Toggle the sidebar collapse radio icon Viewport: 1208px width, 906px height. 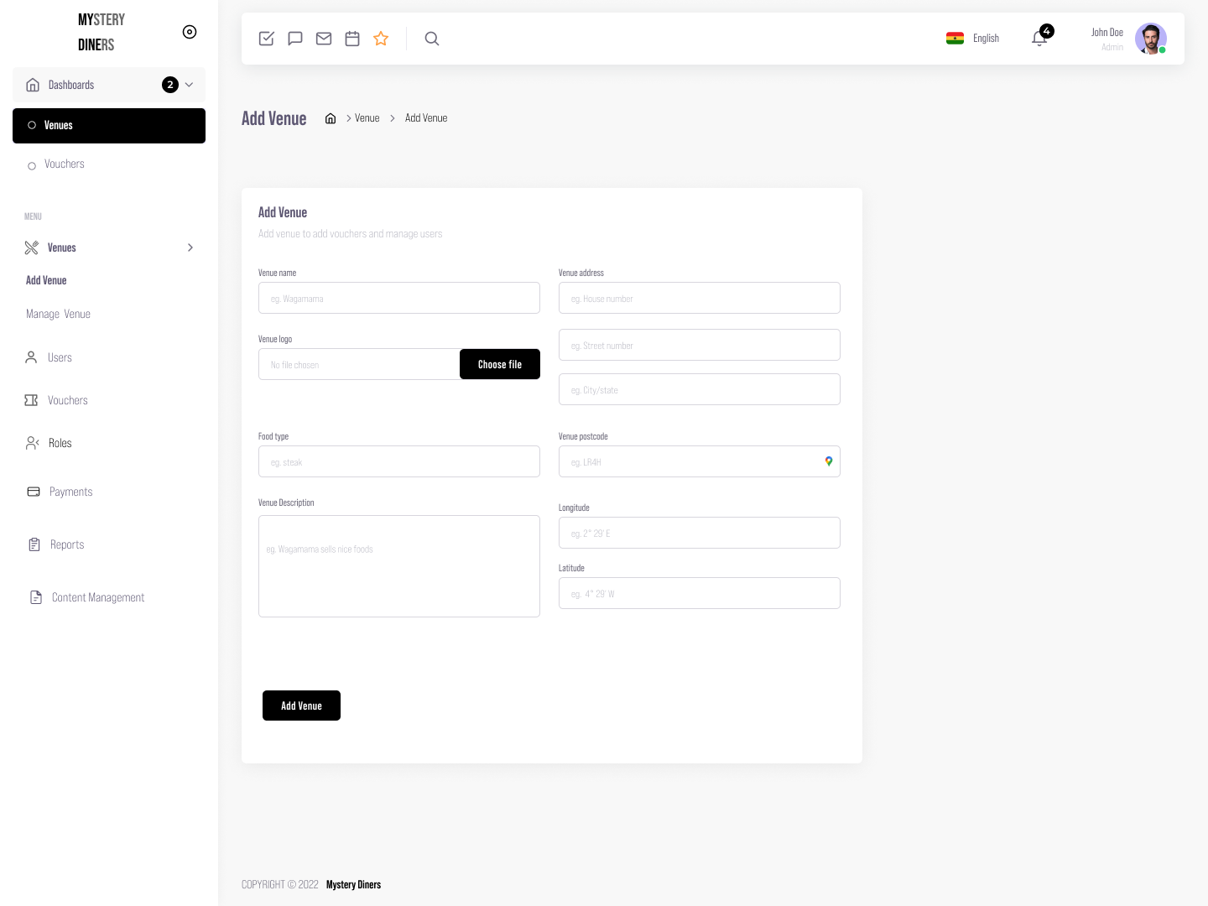190,32
